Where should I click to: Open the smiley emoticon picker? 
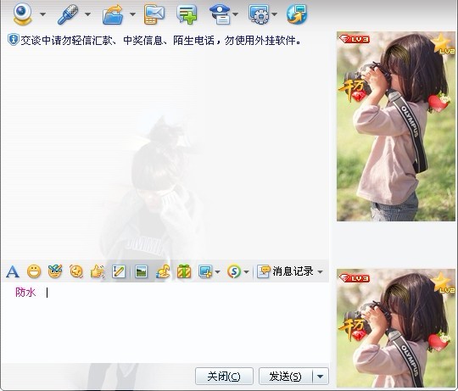click(x=34, y=271)
